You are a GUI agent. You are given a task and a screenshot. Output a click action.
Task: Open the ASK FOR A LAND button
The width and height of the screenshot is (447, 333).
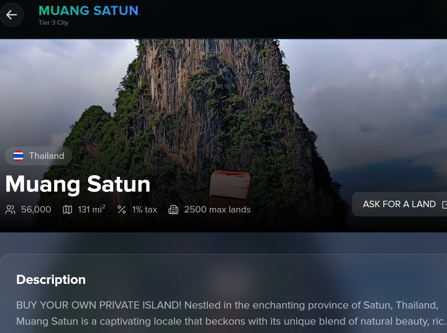click(400, 204)
